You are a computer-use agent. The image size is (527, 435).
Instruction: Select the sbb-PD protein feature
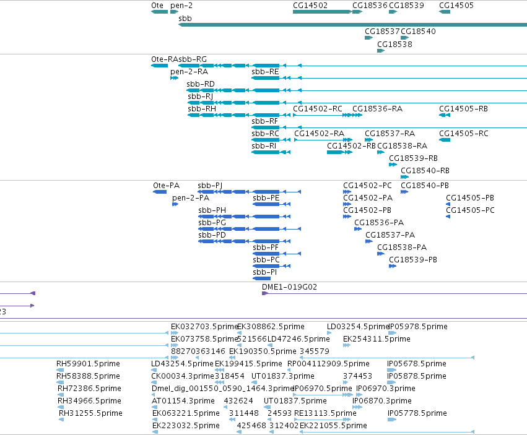(x=245, y=241)
